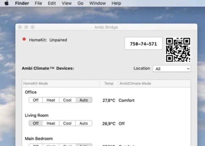Open the Edit menu
205x146 pixels.
(x=52, y=3)
